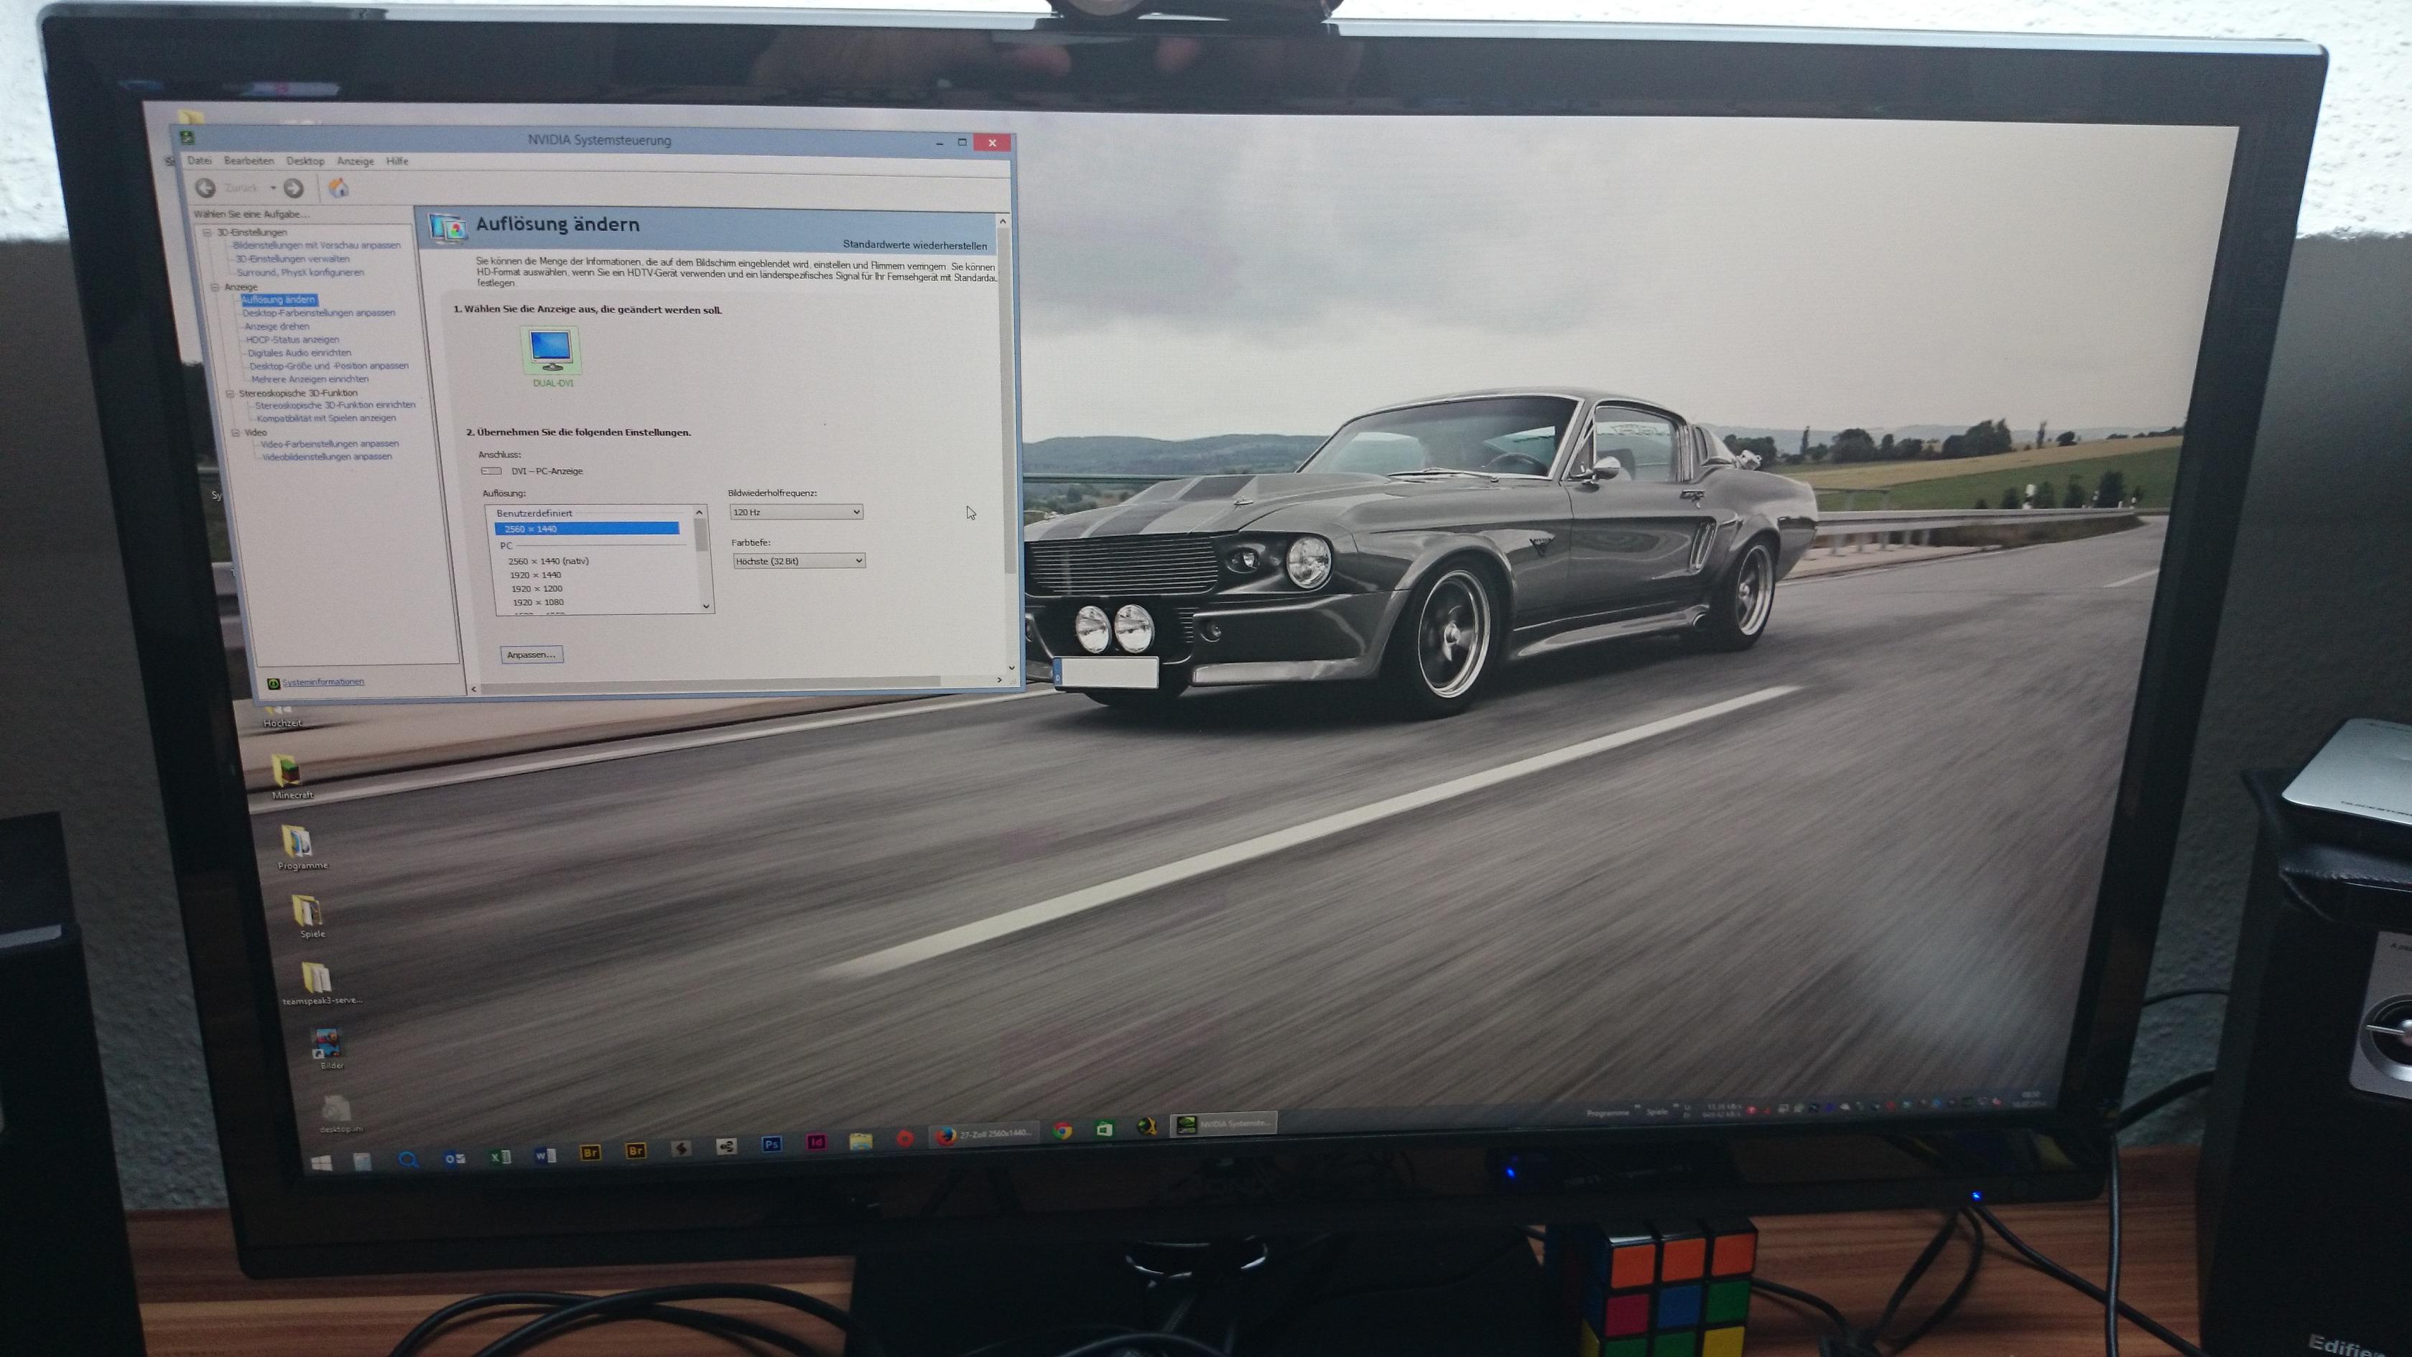Open the Desktop menu
The image size is (2412, 1357).
click(x=305, y=161)
